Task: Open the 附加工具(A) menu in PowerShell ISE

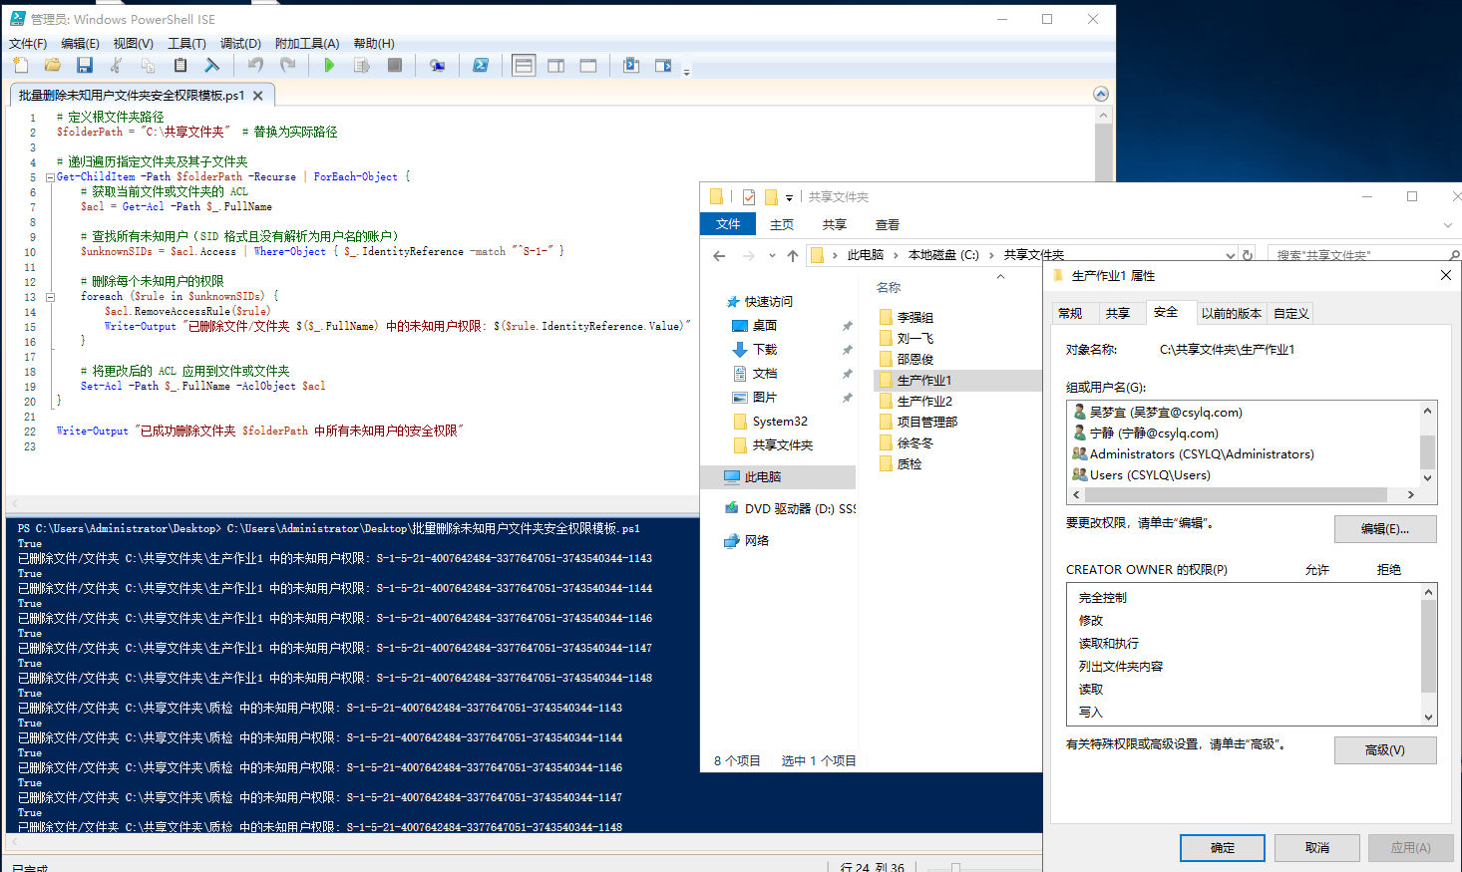Action: [x=307, y=44]
